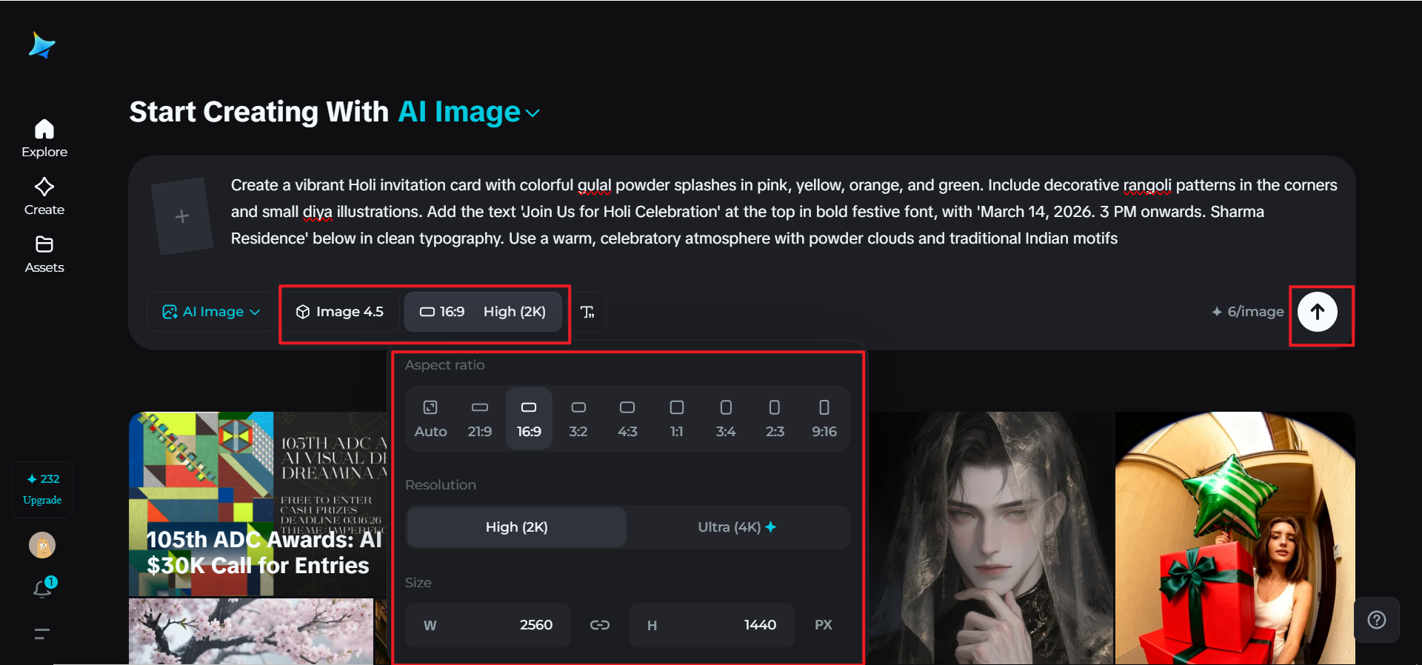Image resolution: width=1422 pixels, height=665 pixels.
Task: Click the text style icon
Action: pos(587,312)
